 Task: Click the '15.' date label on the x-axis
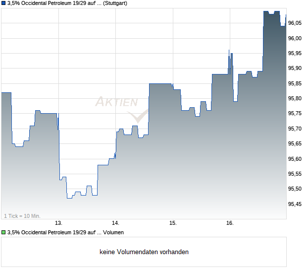(x=173, y=223)
